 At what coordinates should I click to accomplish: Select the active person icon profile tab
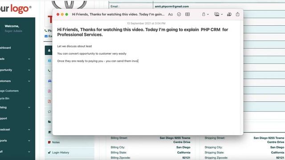pos(49,50)
